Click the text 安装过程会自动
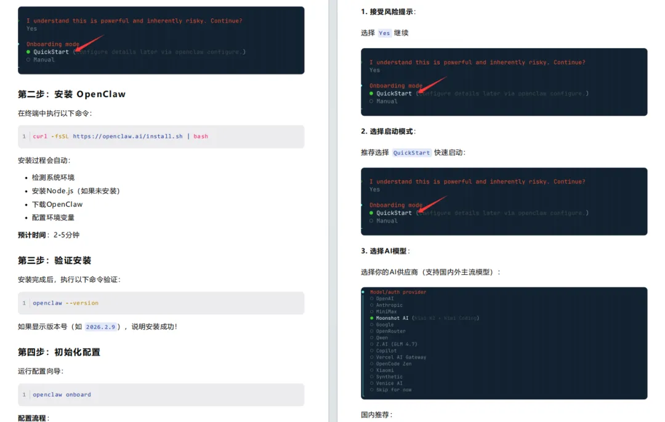Screen dimensions: 665x422 (x=43, y=160)
